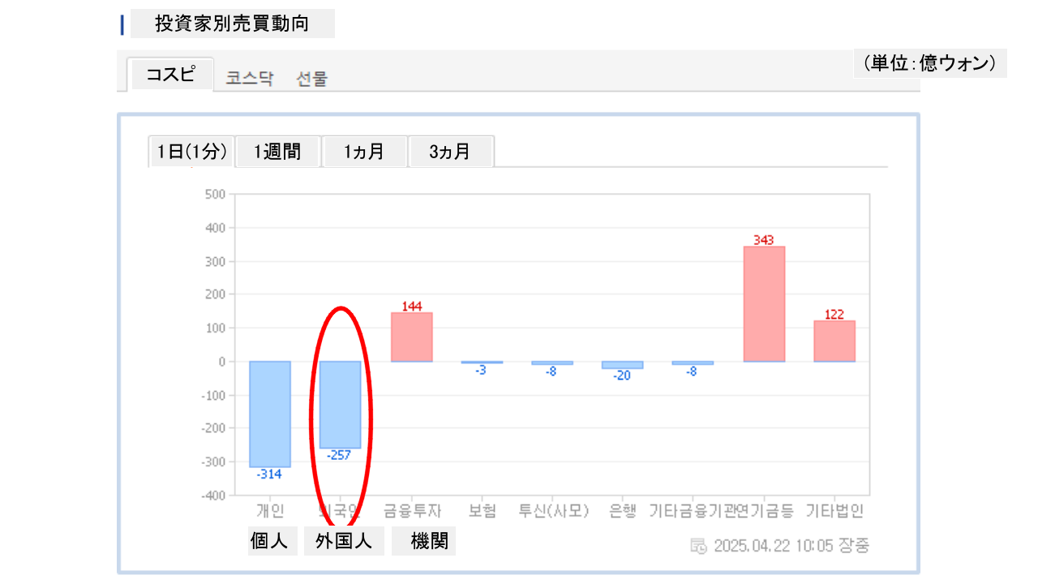
Task: Switch to the 코스닥 tab
Action: coord(250,79)
